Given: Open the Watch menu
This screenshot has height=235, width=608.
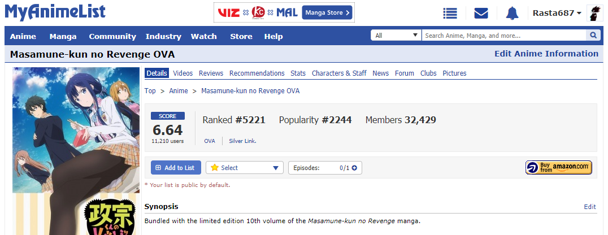Looking at the screenshot, I should click(203, 37).
